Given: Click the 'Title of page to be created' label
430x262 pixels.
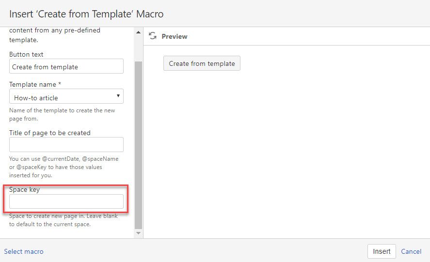Looking at the screenshot, I should point(50,133).
